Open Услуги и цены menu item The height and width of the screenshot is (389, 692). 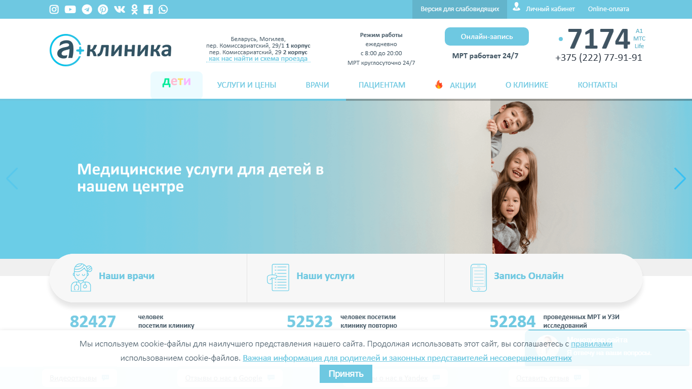point(247,85)
